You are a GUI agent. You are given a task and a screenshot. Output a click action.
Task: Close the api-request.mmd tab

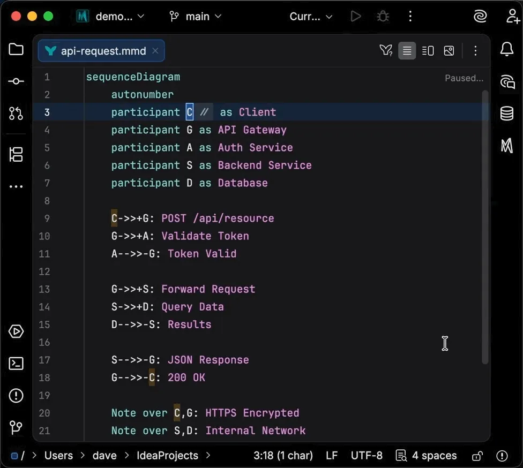155,51
